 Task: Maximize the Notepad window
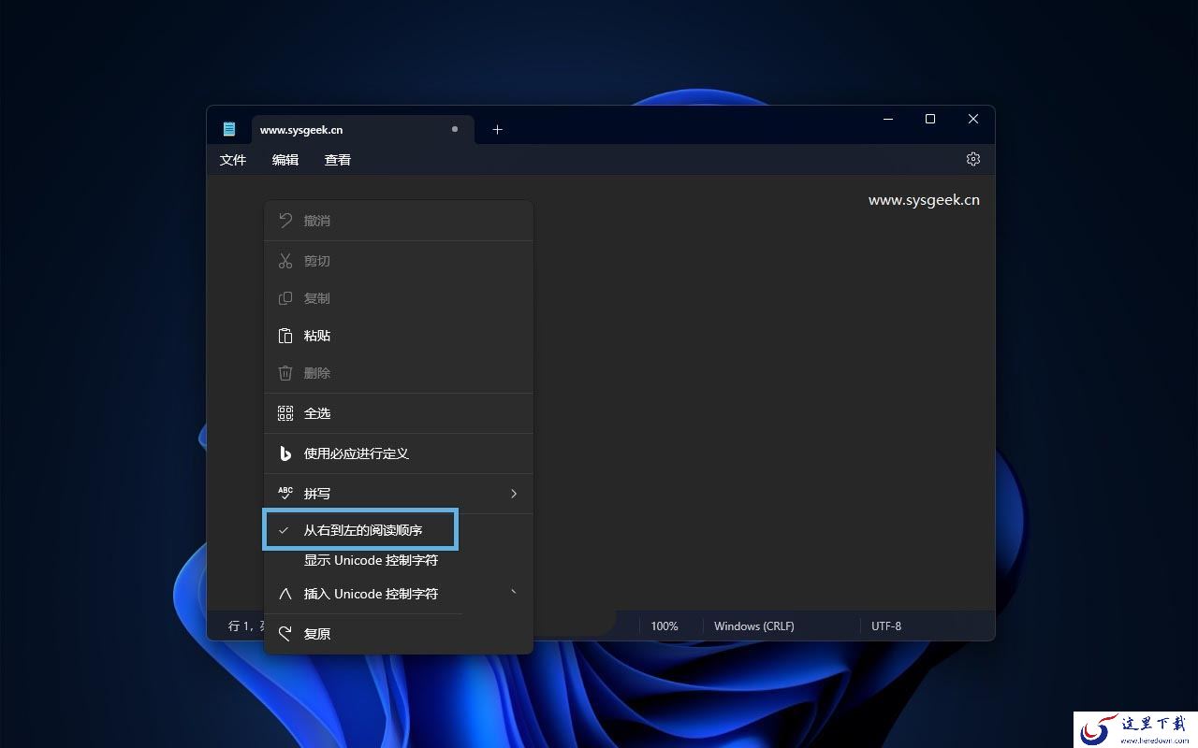930,119
